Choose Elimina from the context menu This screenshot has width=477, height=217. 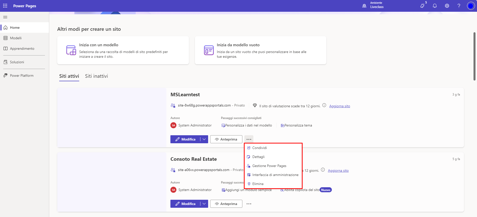(273, 184)
